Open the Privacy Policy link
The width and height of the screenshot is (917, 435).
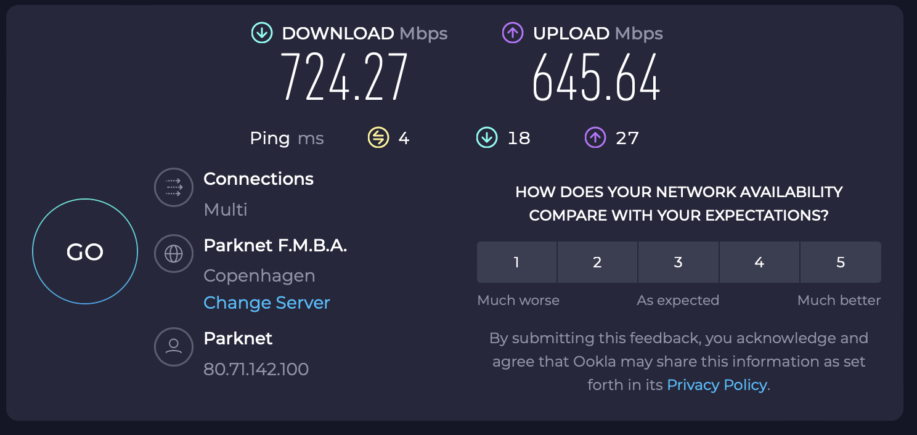717,385
